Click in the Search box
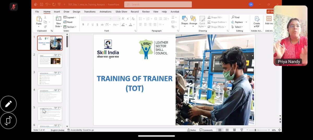Image resolution: width=313 pixels, height=140 pixels. (x=158, y=4)
